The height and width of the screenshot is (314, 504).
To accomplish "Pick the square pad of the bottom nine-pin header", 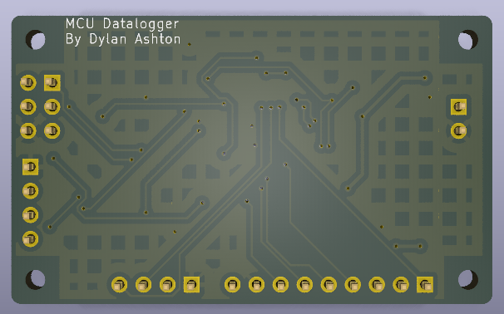I will pyautogui.click(x=425, y=284).
